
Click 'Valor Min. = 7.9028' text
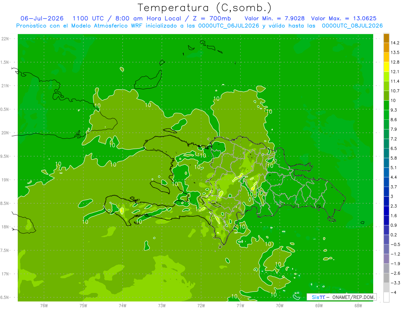pos(274,18)
